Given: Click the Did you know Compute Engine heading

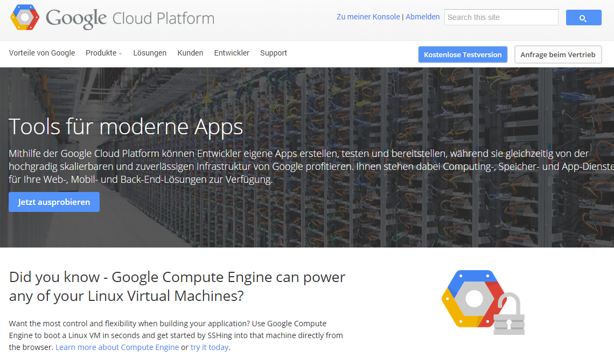Looking at the screenshot, I should pos(177,286).
